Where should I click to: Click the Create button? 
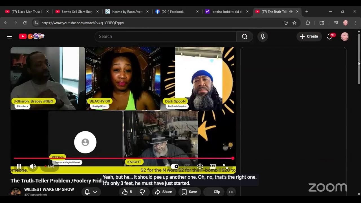(x=309, y=36)
